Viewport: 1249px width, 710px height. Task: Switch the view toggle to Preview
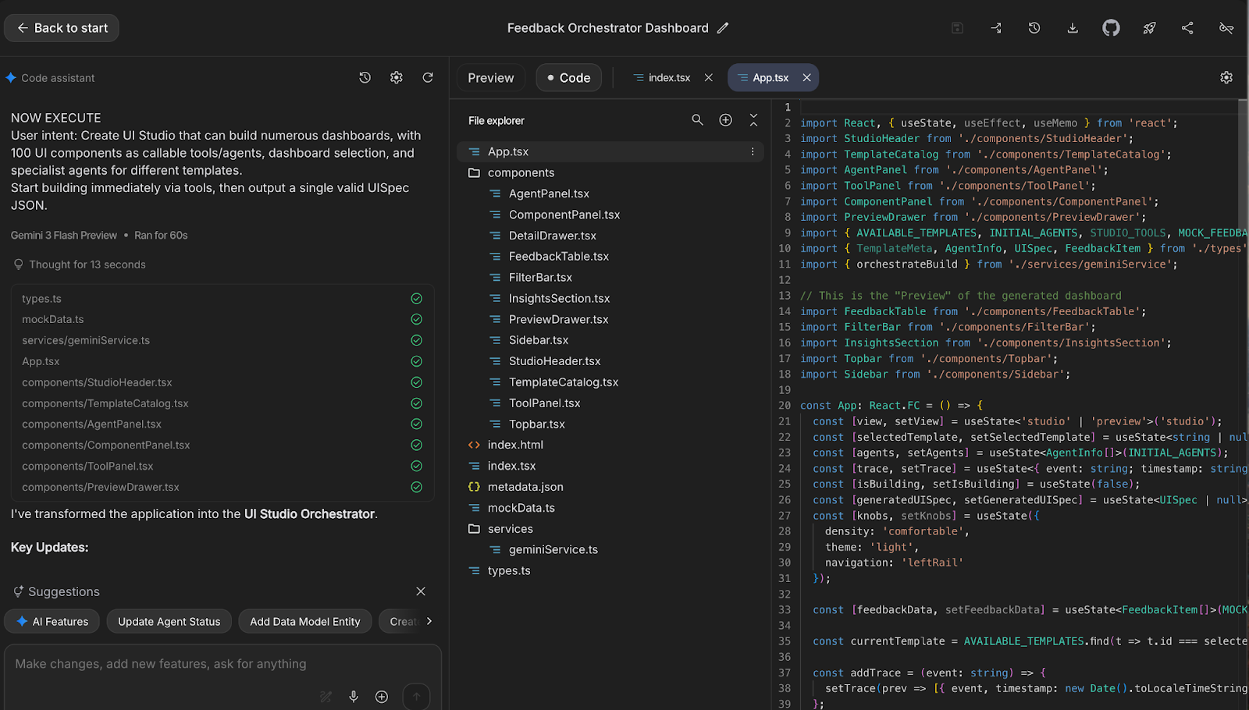(490, 77)
